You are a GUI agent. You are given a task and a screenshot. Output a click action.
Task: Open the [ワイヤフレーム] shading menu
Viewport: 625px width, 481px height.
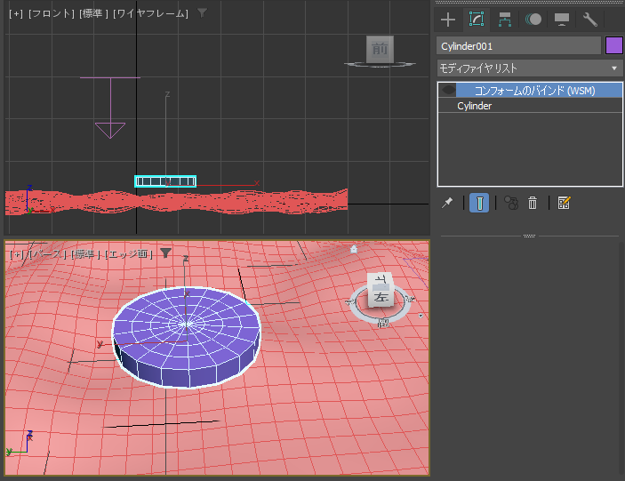(x=150, y=14)
